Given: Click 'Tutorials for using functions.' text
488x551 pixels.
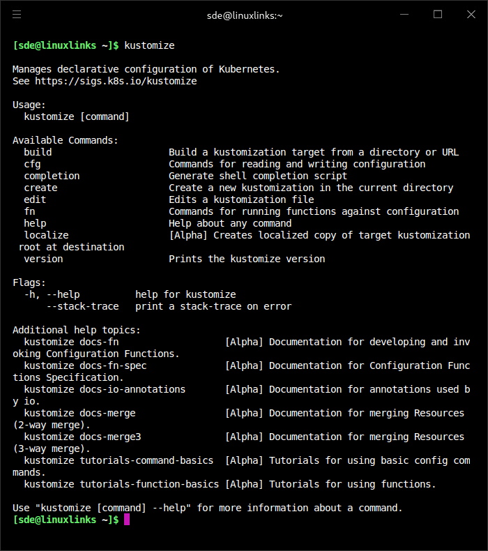Looking at the screenshot, I should point(352,484).
